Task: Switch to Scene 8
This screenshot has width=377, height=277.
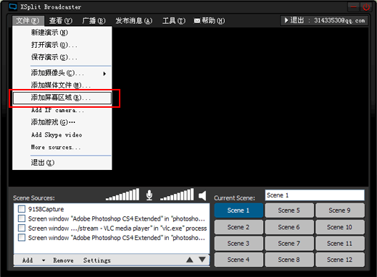Action: click(289, 260)
